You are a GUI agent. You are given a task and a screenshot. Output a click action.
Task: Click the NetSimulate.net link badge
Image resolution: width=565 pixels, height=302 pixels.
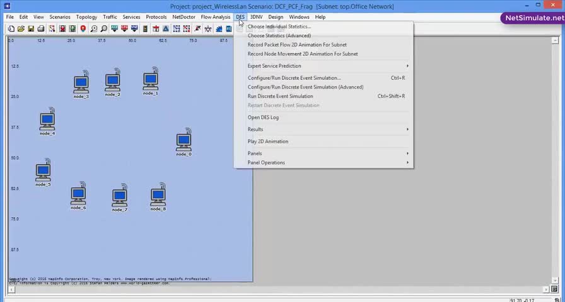(533, 18)
